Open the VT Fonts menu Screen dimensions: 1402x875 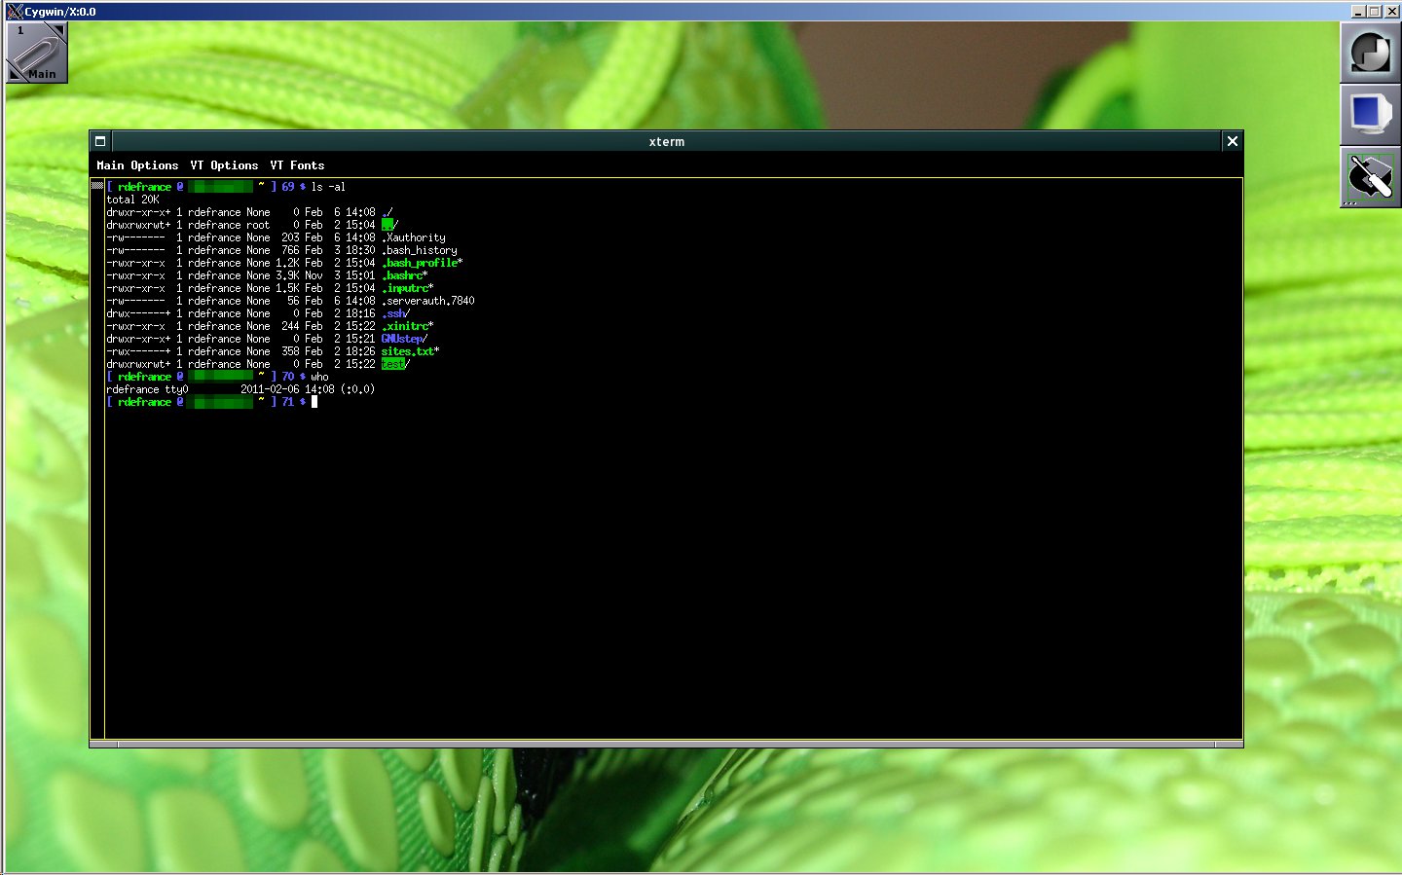click(297, 165)
